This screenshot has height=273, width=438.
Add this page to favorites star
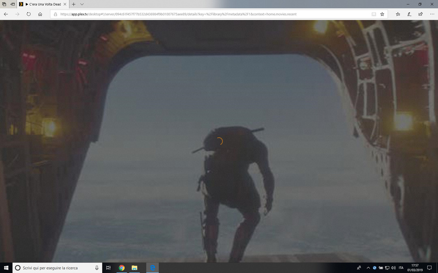click(x=382, y=14)
